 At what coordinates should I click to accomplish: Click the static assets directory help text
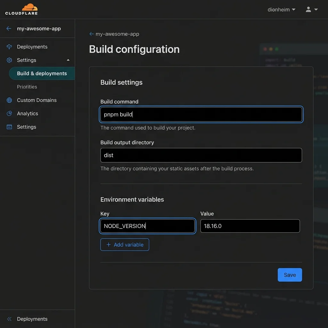coord(177,168)
